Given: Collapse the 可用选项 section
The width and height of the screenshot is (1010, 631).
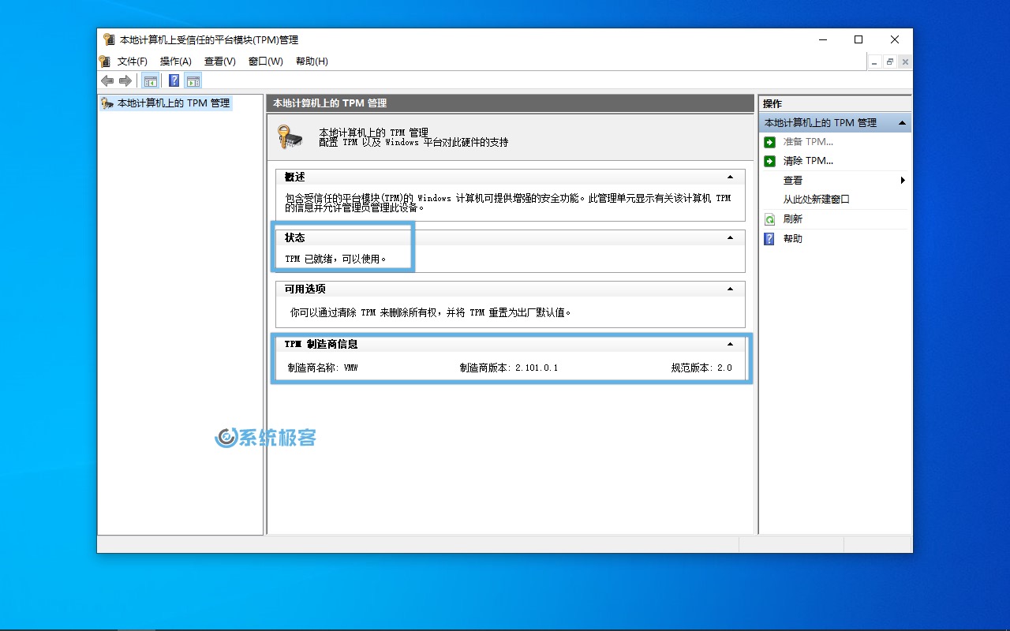Looking at the screenshot, I should pos(730,289).
